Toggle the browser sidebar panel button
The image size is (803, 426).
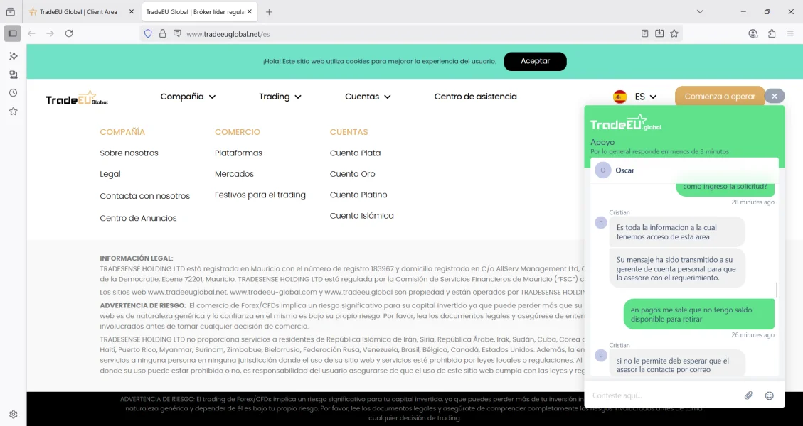(13, 33)
